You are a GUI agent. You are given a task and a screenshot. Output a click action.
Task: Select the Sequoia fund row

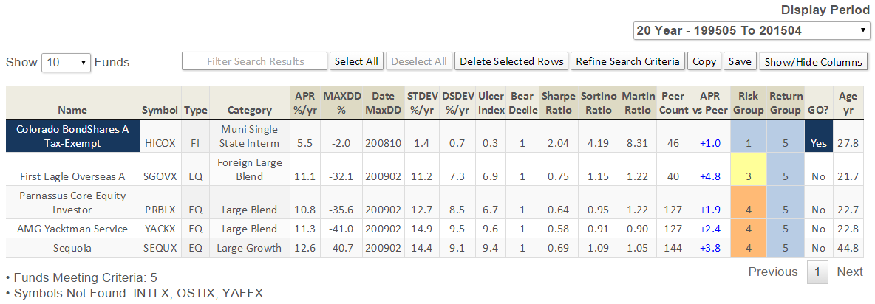(x=72, y=248)
